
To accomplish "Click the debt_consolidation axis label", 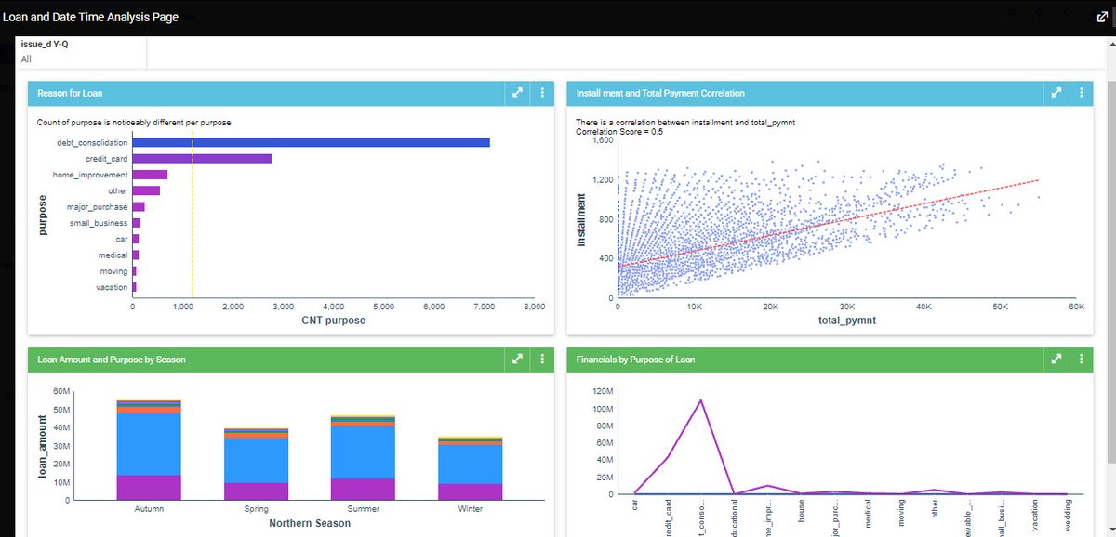I will tap(91, 143).
